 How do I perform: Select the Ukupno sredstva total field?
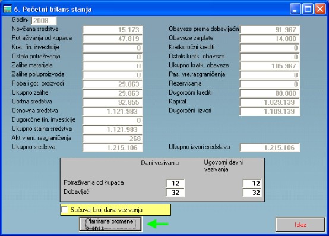click(113, 147)
